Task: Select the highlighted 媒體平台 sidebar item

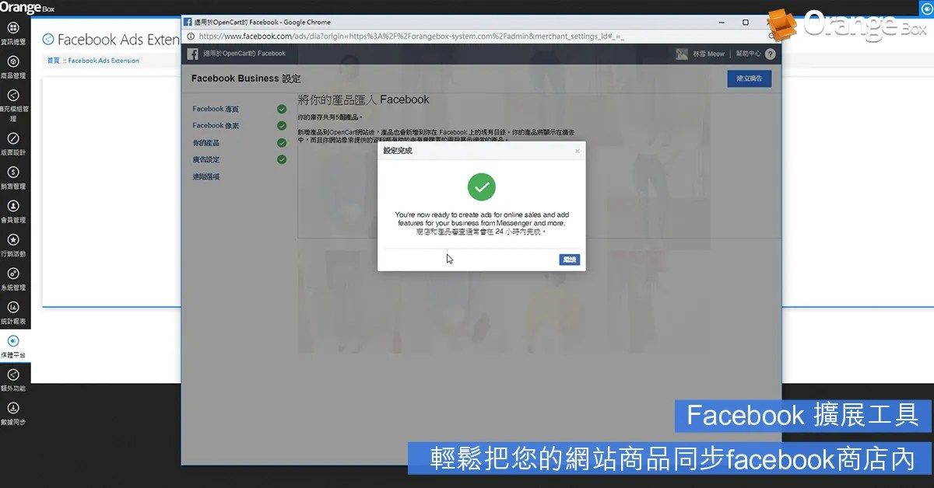Action: (13, 346)
